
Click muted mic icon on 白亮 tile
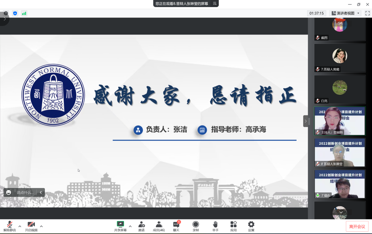click(318, 101)
